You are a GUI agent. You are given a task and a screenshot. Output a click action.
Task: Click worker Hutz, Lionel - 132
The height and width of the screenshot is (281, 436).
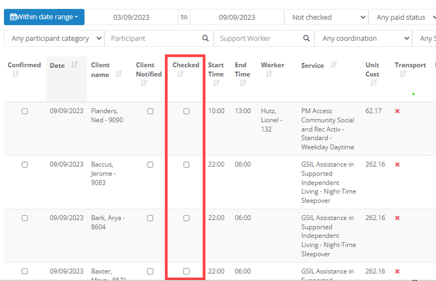(272, 120)
